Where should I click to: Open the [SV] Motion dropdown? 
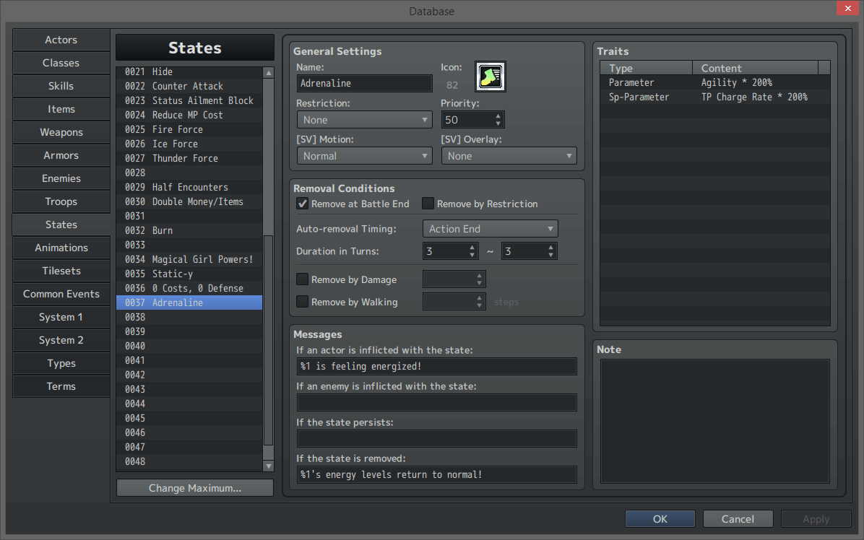pyautogui.click(x=364, y=157)
